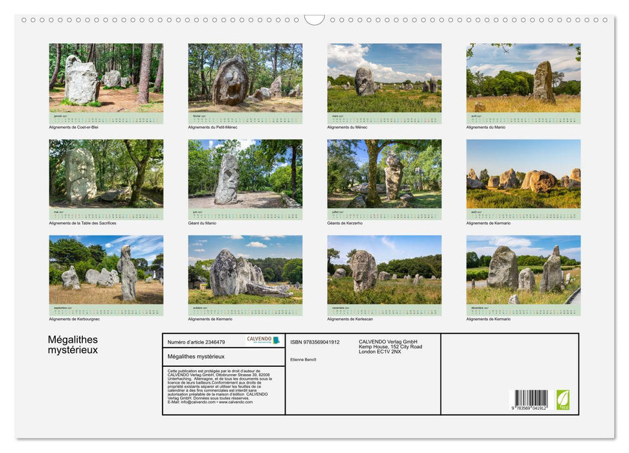Image resolution: width=629 pixels, height=453 pixels.
Task: Click caption 'Alignements du Petit-Ménec'
Action: click(212, 127)
